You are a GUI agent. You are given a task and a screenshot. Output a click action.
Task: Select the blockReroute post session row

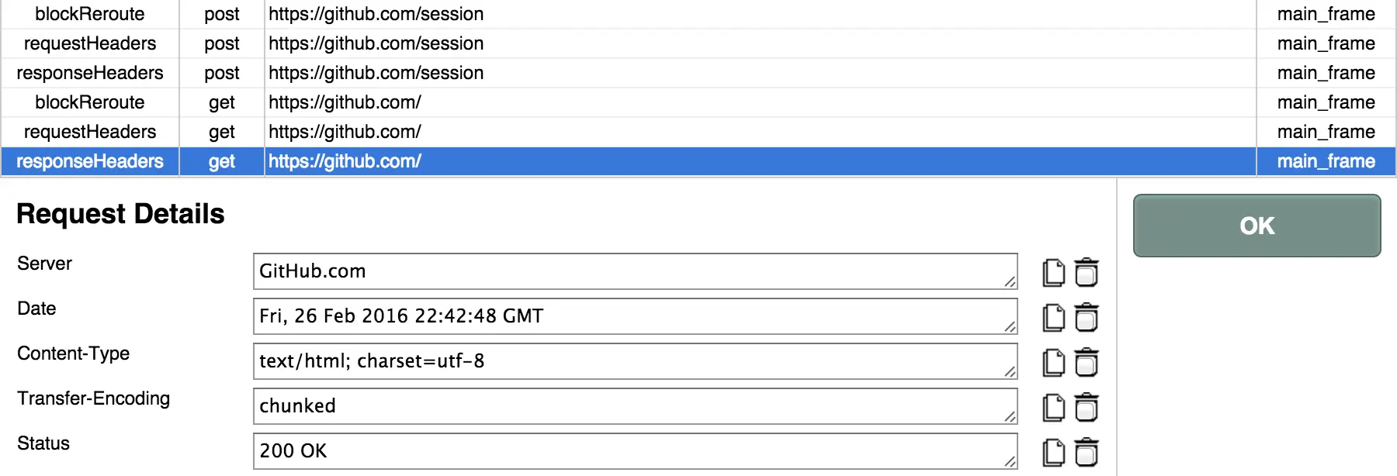point(698,14)
